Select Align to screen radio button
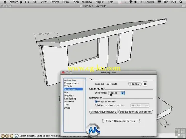186x139 pixels. (x=96, y=102)
